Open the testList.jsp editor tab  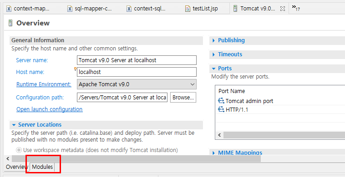pos(202,9)
